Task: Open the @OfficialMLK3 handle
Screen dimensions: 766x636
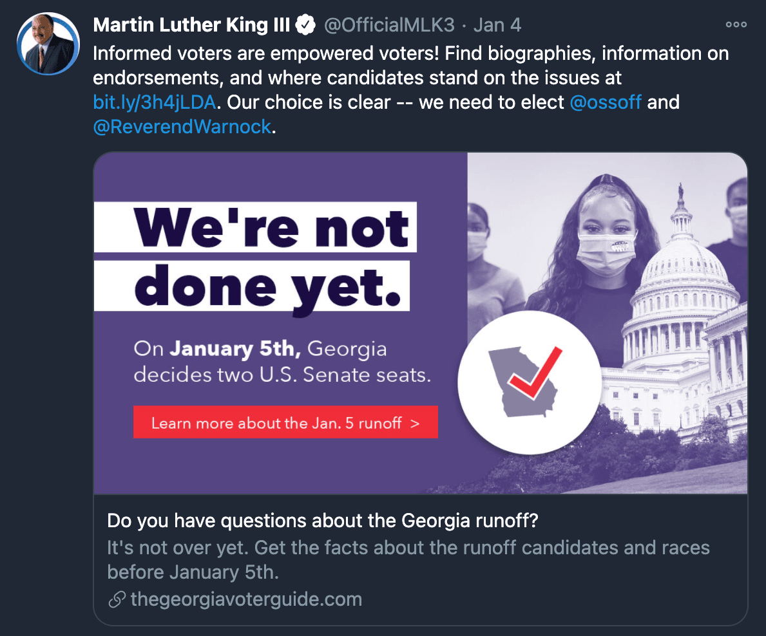Action: tap(389, 25)
